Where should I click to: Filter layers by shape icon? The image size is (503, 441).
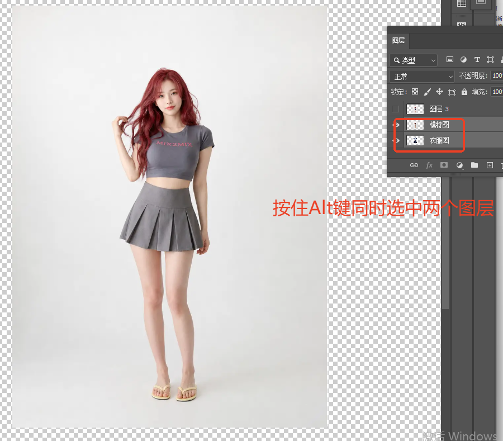[x=490, y=59]
